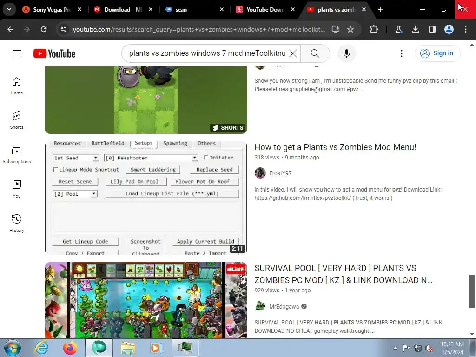Image resolution: width=476 pixels, height=357 pixels.
Task: Open the Chrome extensions puzzle icon
Action: tap(374, 29)
